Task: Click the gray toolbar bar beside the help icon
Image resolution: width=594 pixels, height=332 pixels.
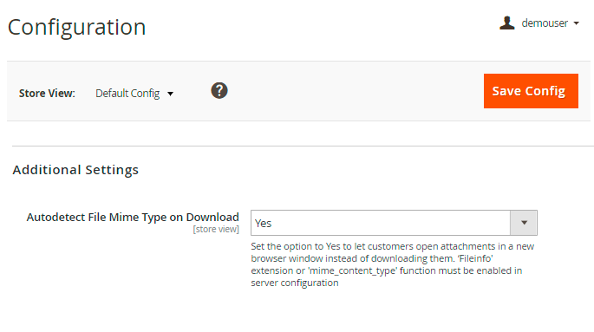Action: click(356, 91)
